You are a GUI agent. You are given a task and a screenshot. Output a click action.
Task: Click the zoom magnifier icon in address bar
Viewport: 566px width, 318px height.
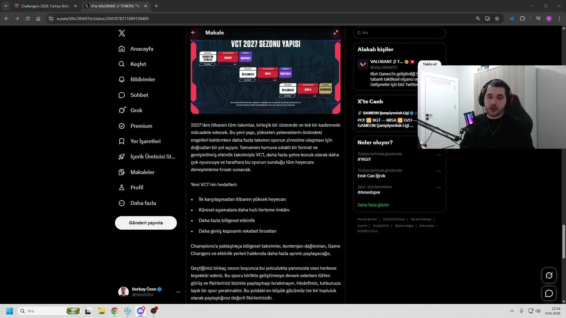point(478,19)
